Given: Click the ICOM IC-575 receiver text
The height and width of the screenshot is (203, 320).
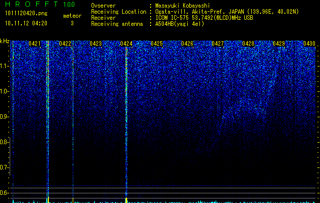Looking at the screenshot, I should (204, 18).
